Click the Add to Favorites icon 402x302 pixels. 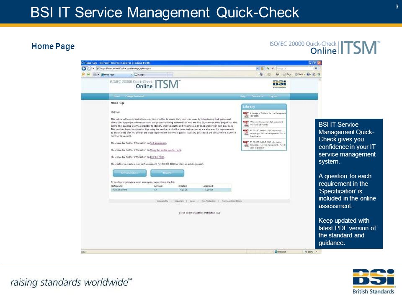click(x=88, y=75)
